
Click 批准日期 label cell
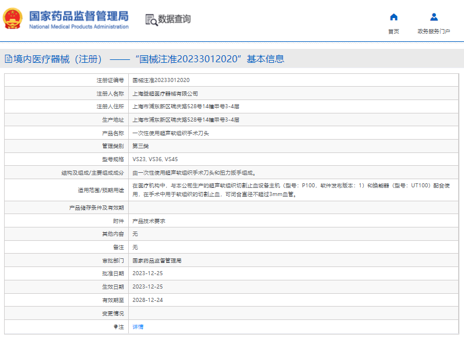pos(66,273)
